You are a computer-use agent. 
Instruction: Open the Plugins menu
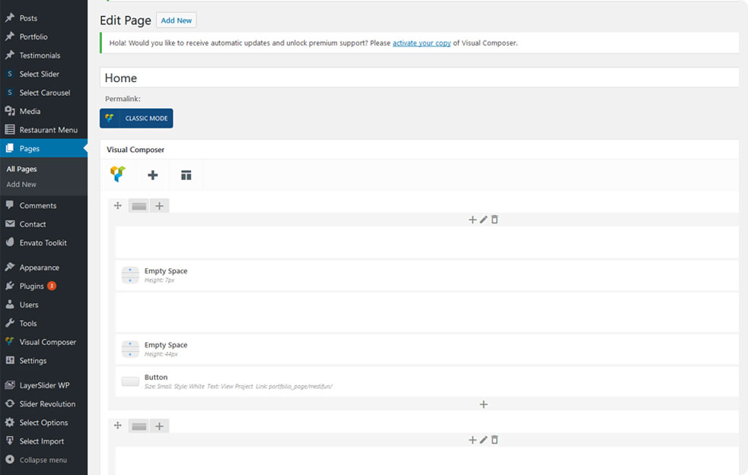pyautogui.click(x=32, y=287)
